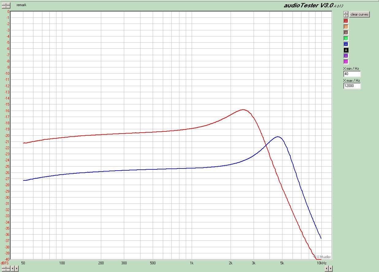Image resolution: width=379 pixels, height=272 pixels.
Task: Click down arrow beside clear curves
Action: pos(346,16)
